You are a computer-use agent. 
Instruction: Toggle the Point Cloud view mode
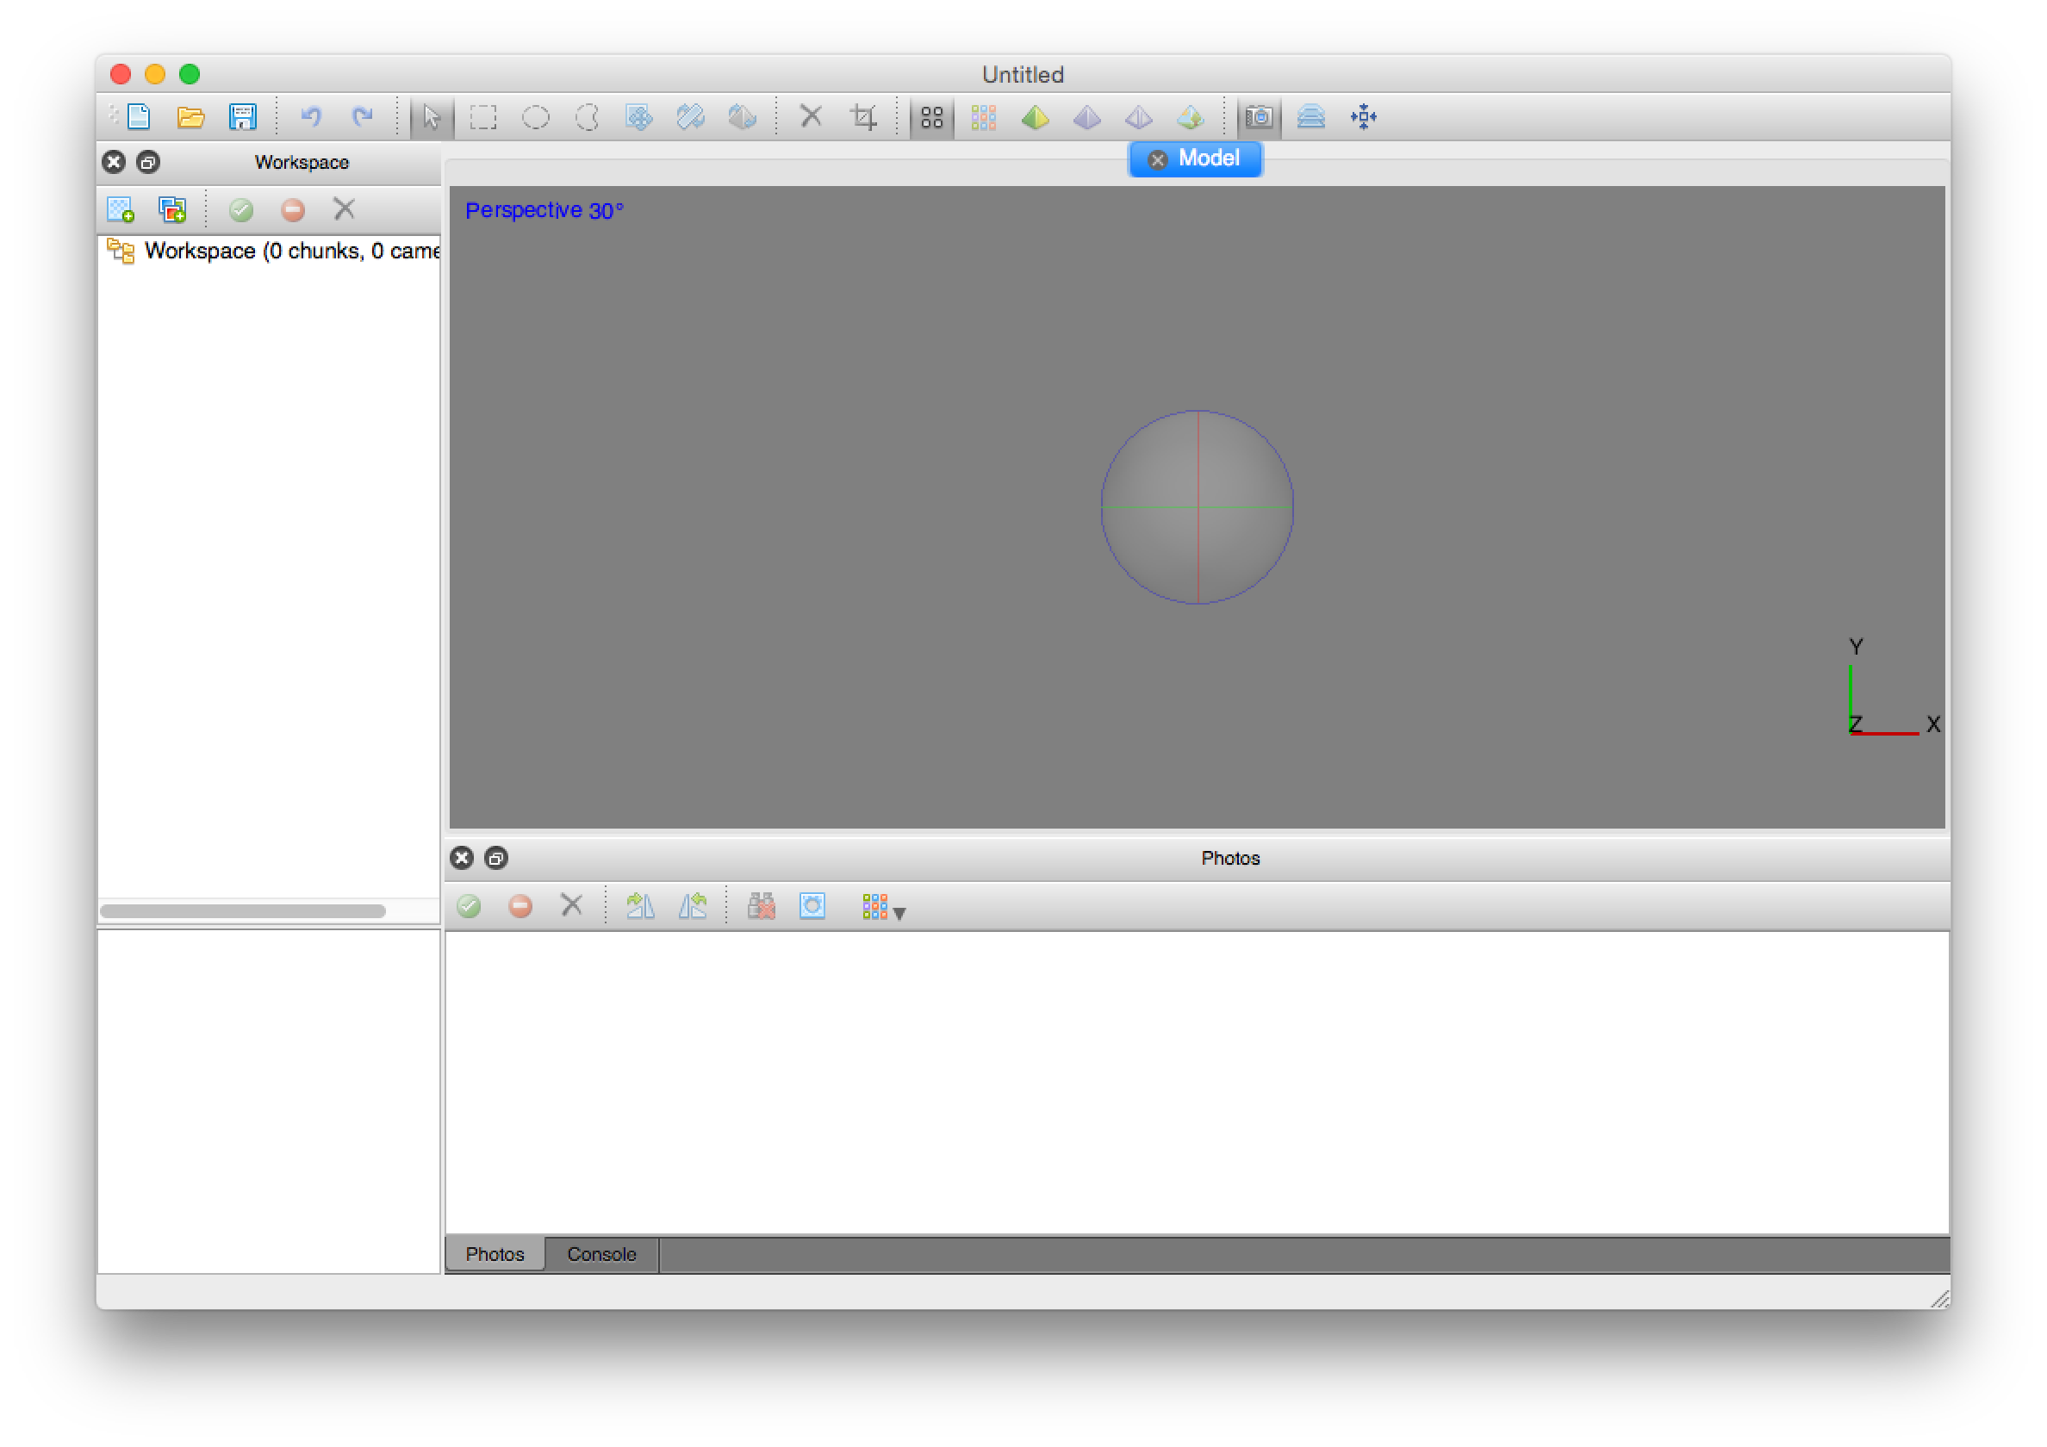tap(931, 117)
